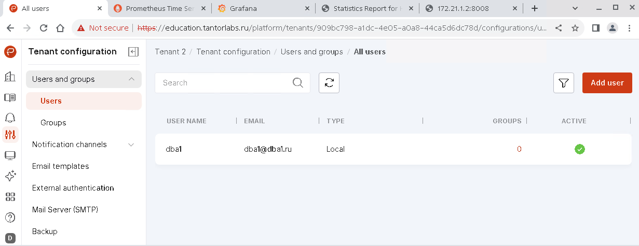Open the help question mark icon
Viewport: 639px width, 246px height.
click(10, 218)
